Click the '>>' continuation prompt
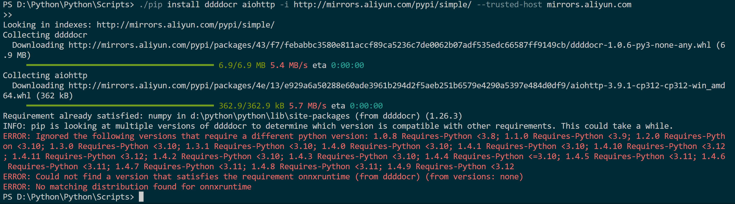 (8, 15)
